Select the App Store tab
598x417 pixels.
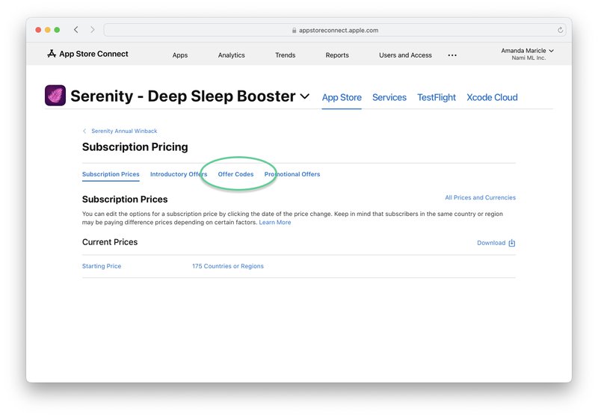pos(342,98)
